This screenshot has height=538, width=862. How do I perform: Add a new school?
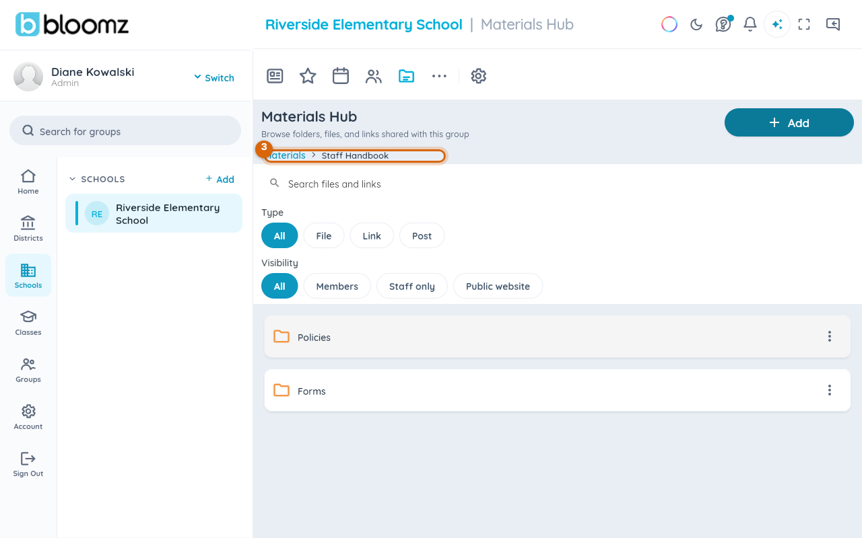click(220, 179)
